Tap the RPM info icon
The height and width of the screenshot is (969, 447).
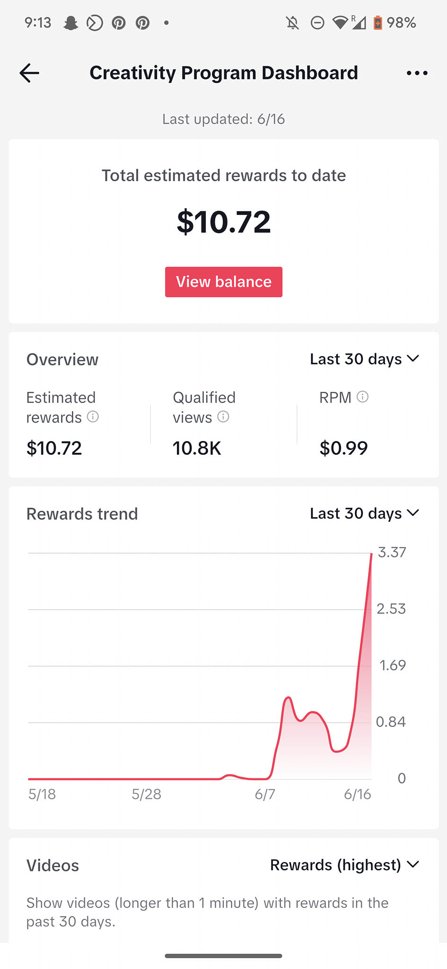click(362, 397)
